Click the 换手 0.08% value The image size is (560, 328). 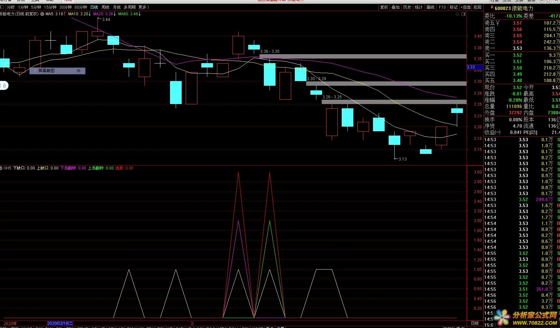tap(515, 120)
